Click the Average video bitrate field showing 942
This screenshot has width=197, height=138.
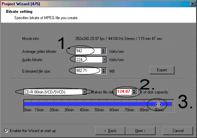(x=88, y=51)
